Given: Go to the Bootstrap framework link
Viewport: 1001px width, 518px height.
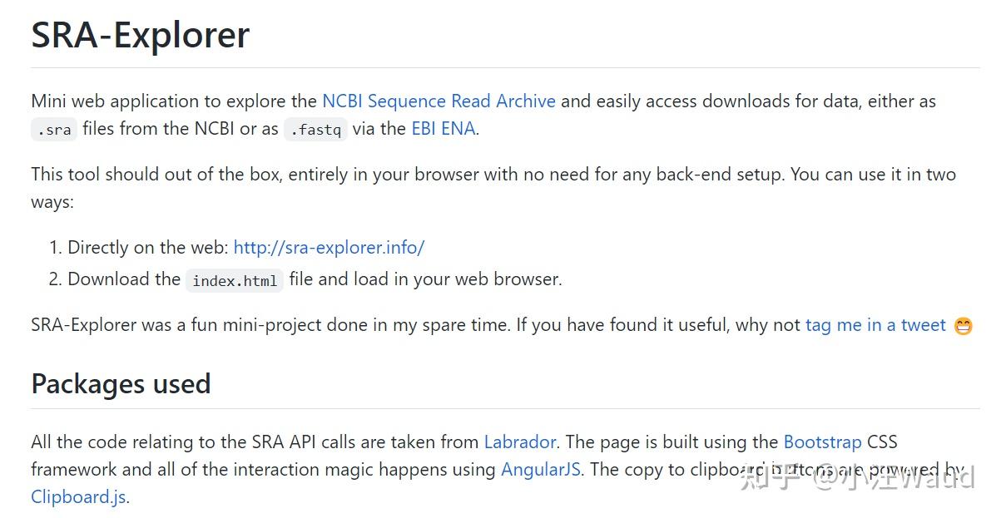Looking at the screenshot, I should pos(822,442).
